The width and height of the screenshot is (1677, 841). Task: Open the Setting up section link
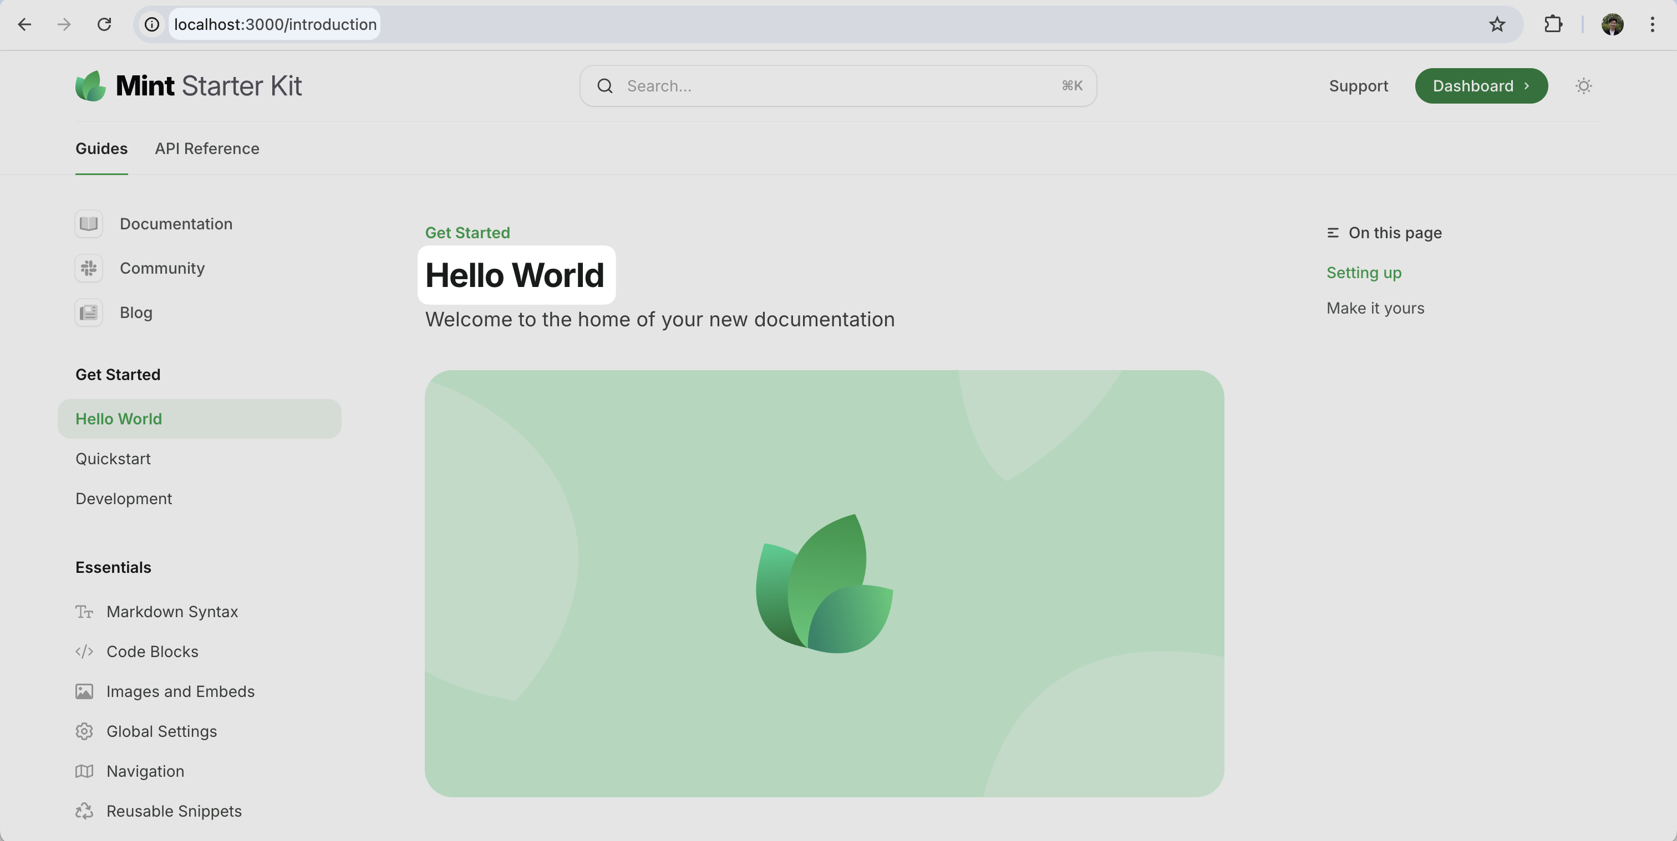[1364, 273]
